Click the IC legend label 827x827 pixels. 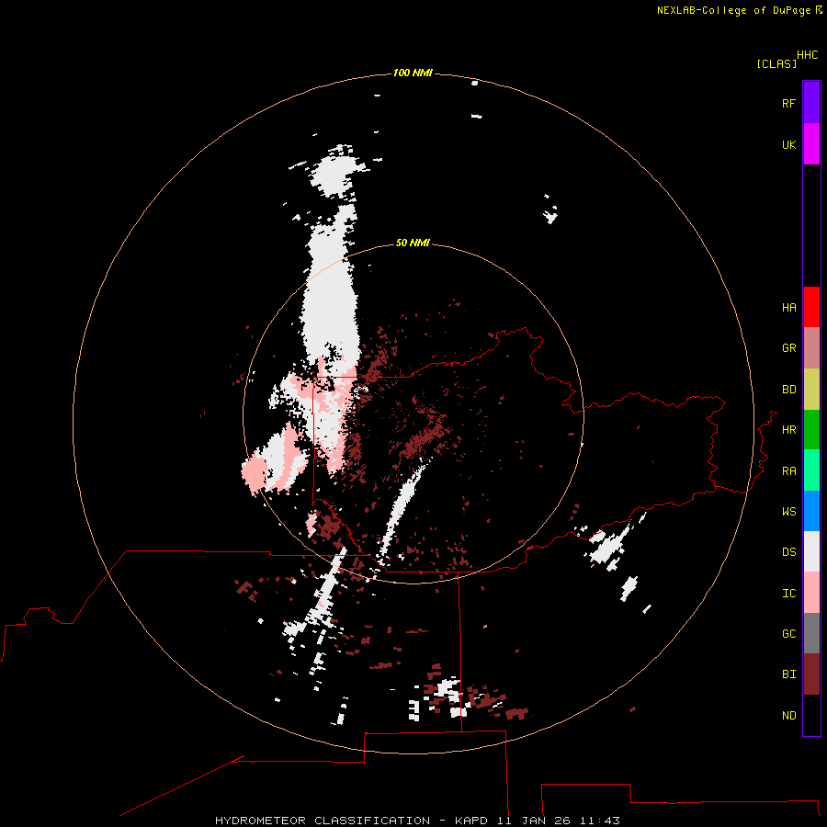788,594
